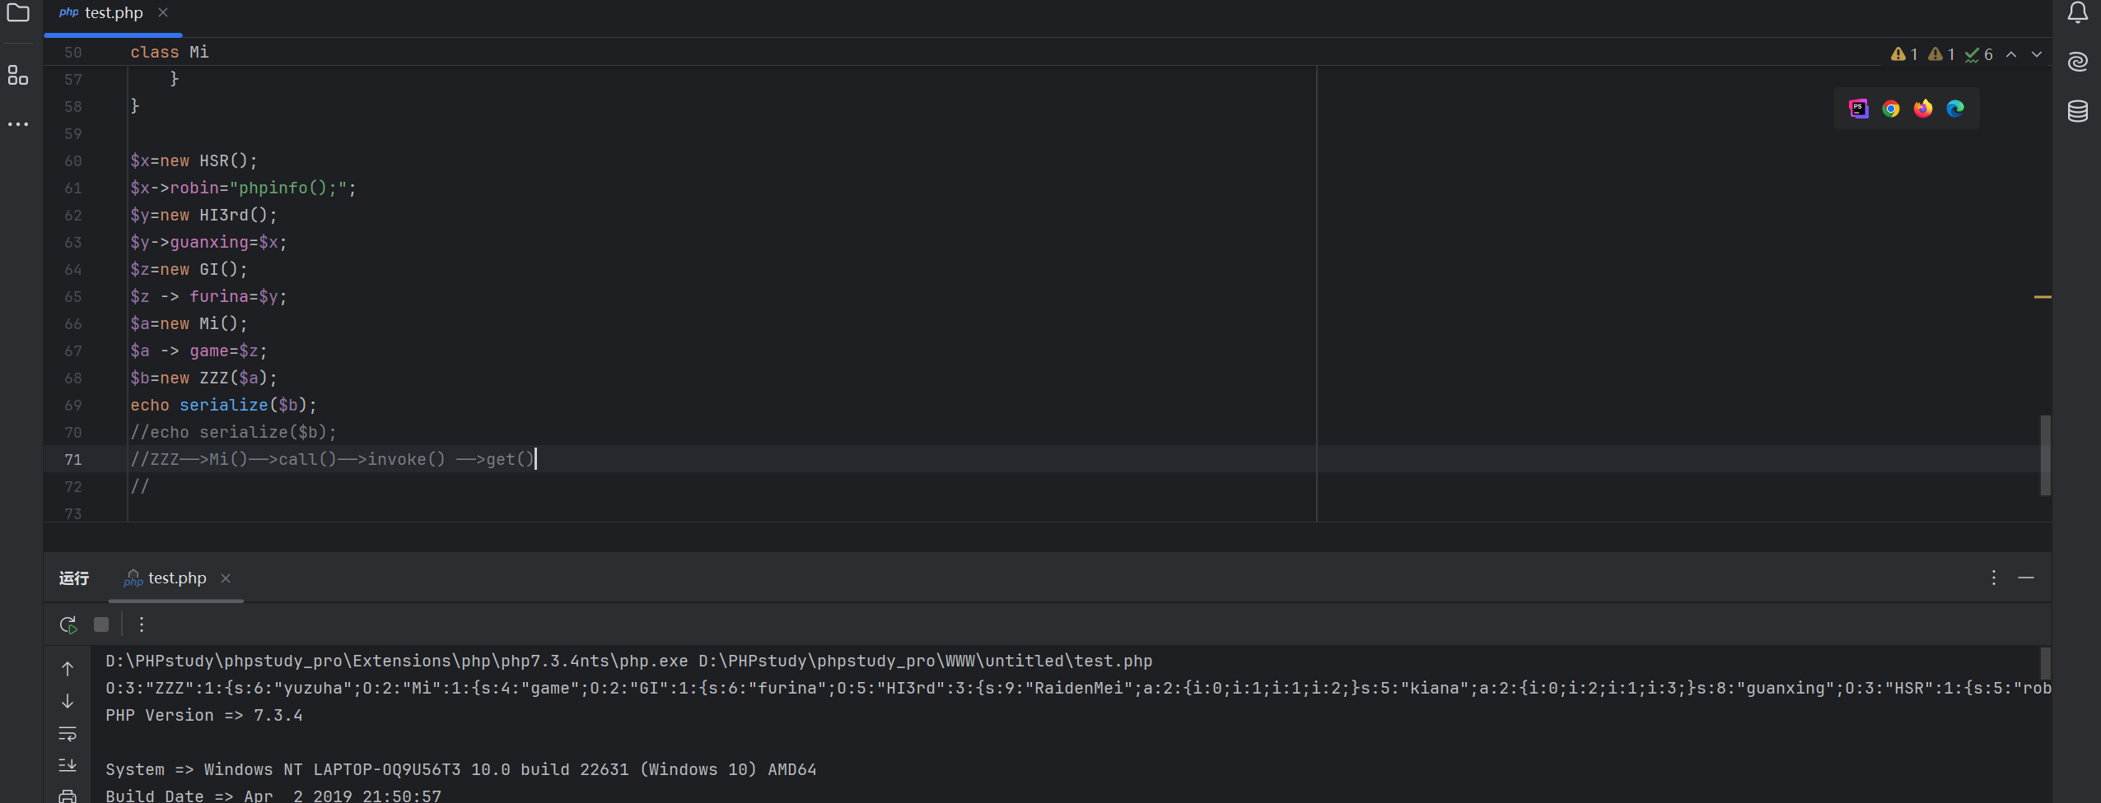Expand more tool windows ellipsis in sidebar
The image size is (2101, 803).
[x=18, y=124]
